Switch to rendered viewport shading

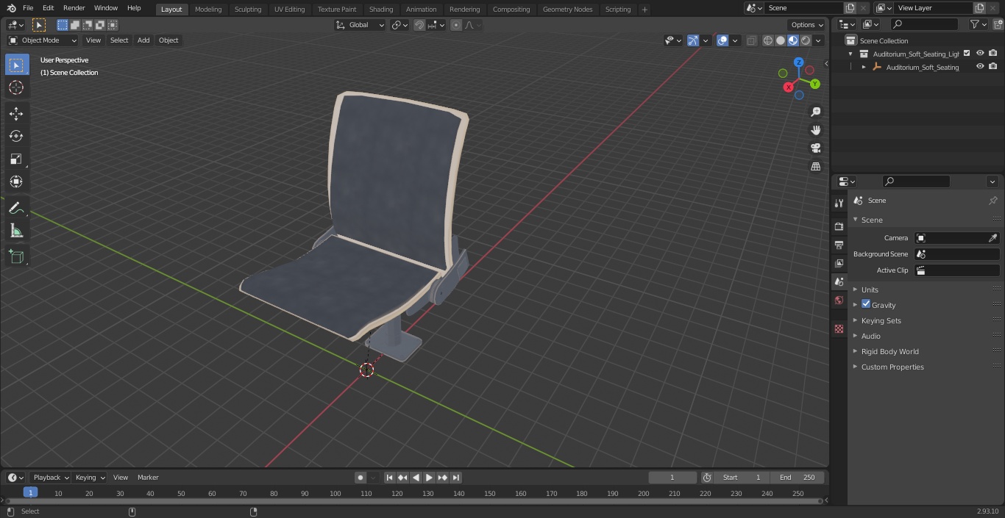coord(806,40)
